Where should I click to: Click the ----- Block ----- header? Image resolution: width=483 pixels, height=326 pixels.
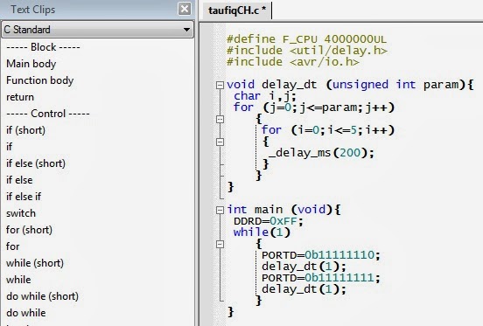tap(43, 47)
